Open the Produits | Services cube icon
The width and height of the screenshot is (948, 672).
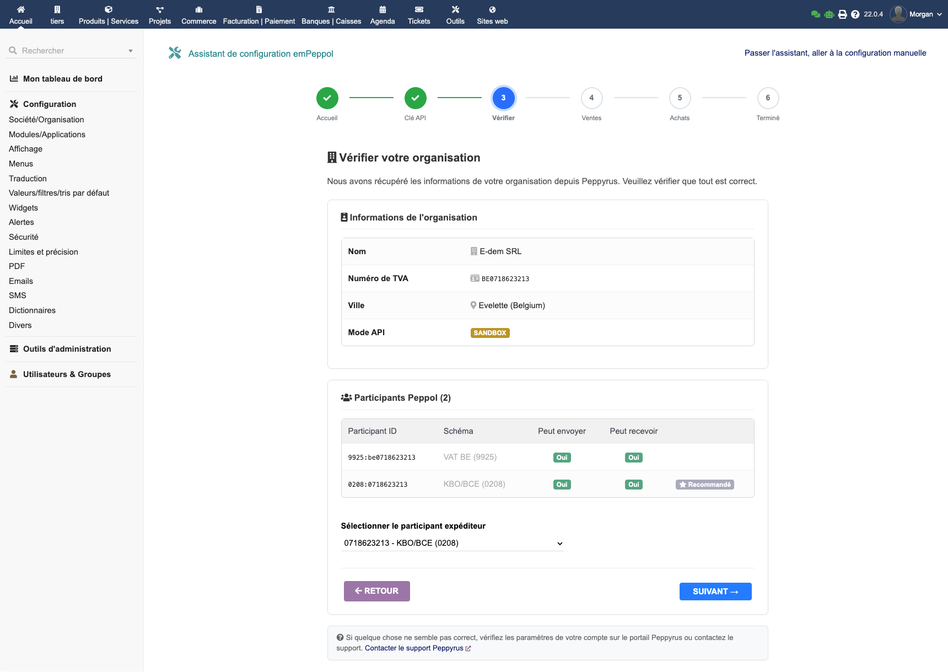click(109, 9)
